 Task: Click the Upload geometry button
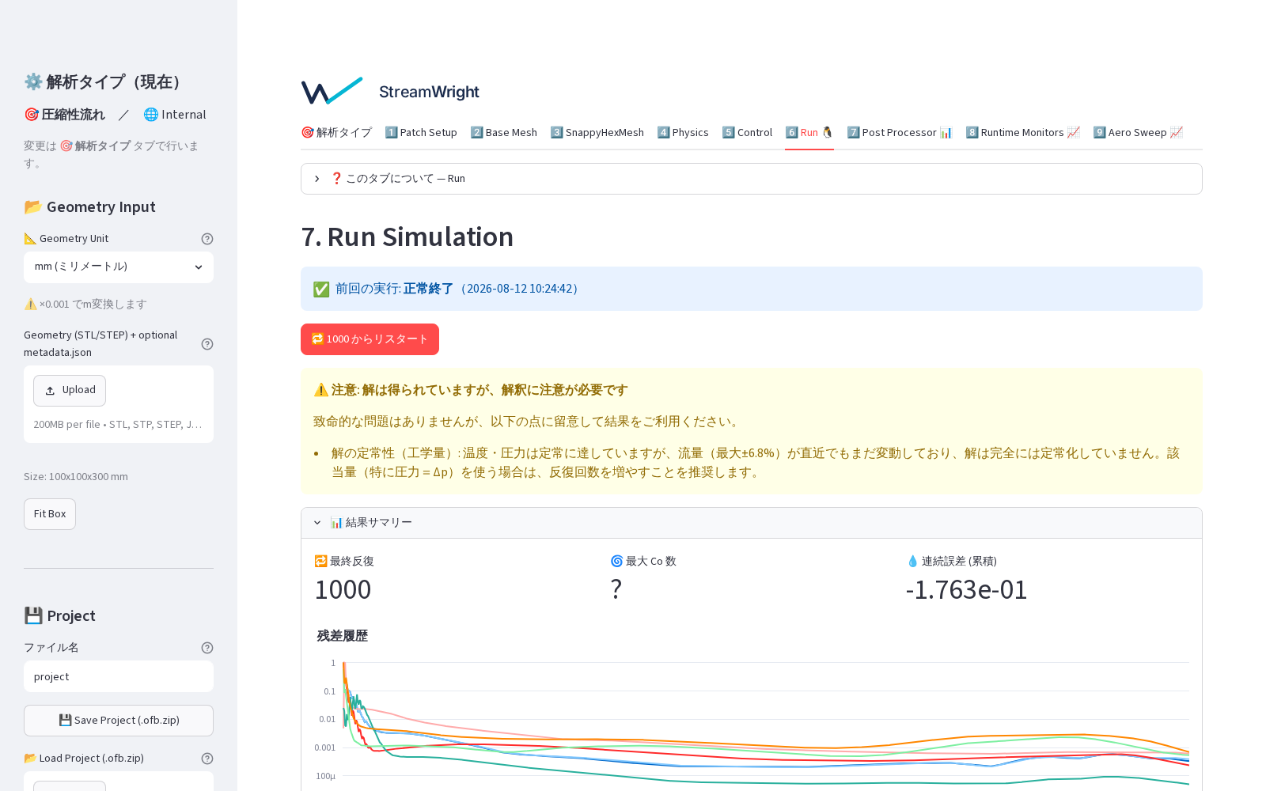click(x=70, y=391)
